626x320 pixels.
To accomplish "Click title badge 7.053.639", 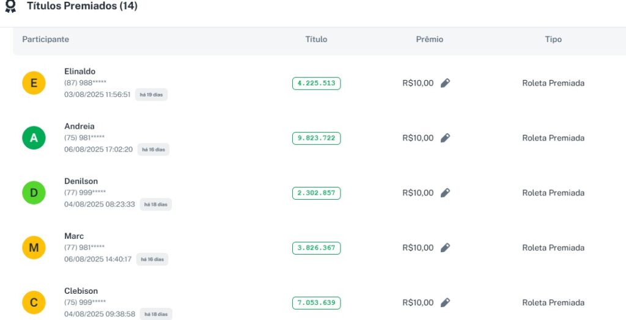I will (x=316, y=303).
